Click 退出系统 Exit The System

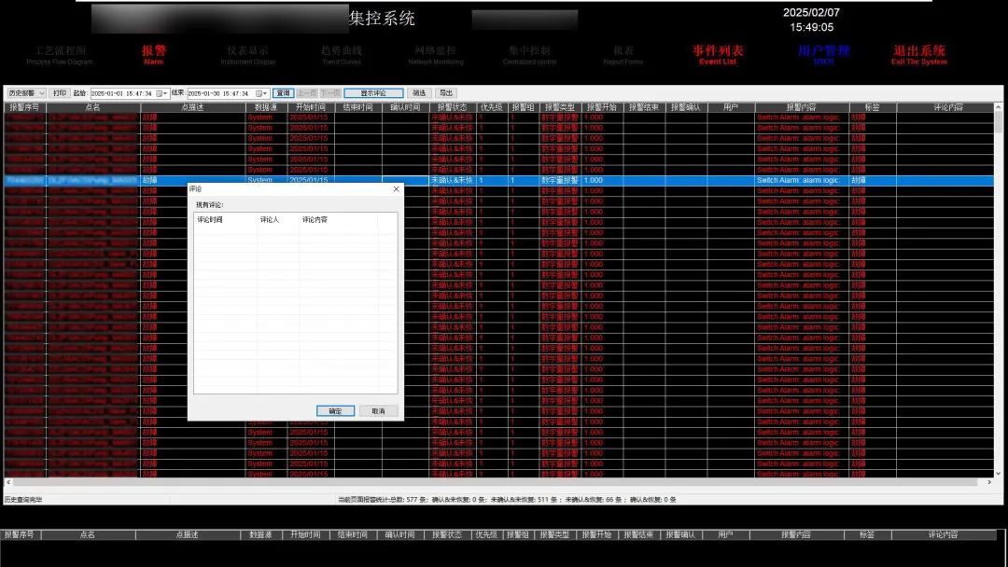click(918, 54)
